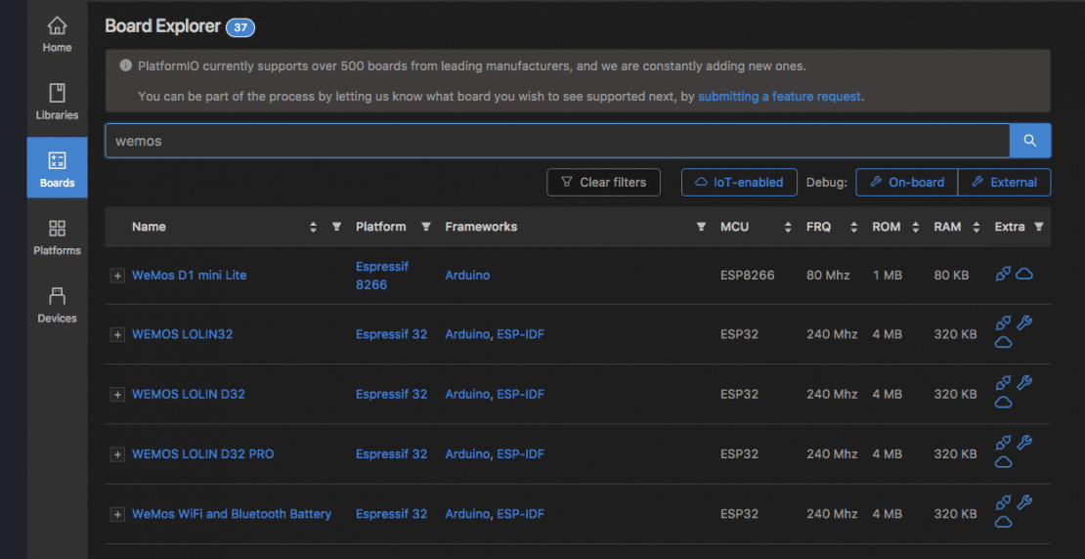The height and width of the screenshot is (559, 1085).
Task: Expand WeMos WiFi and Bluetooth Battery row
Action: click(x=117, y=515)
